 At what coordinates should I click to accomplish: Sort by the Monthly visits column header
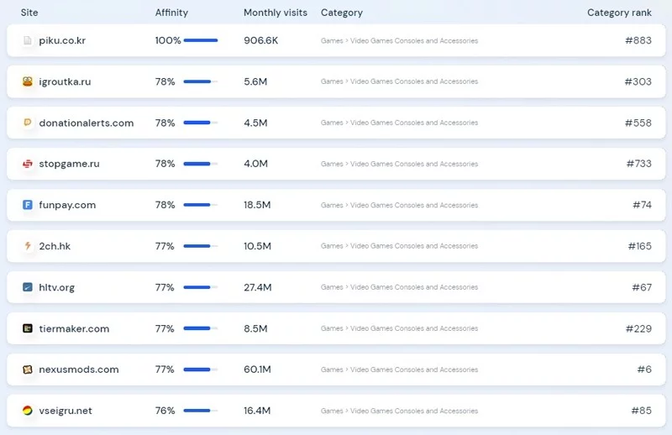point(276,13)
